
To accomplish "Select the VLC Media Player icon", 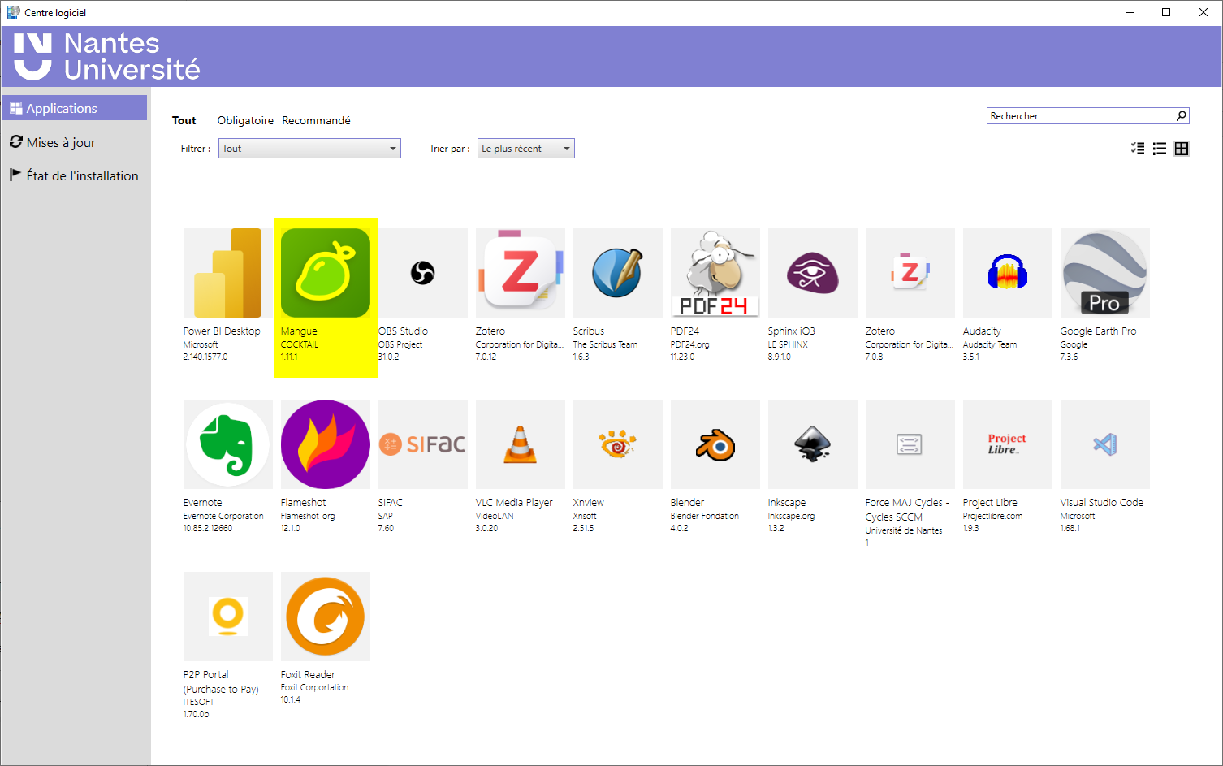I will click(x=520, y=444).
